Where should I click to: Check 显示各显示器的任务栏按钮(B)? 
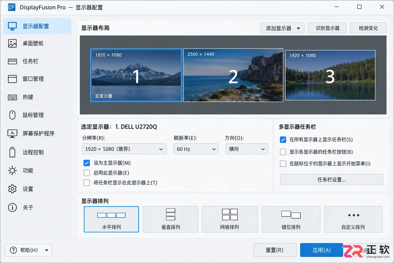(x=283, y=152)
